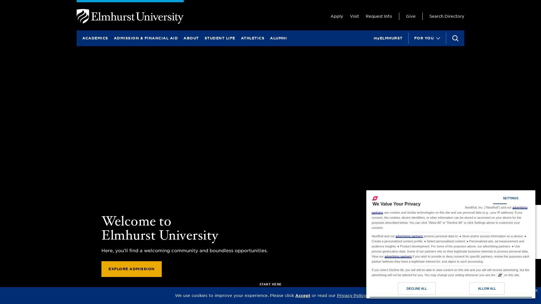
Task: Expand the FOR YOU dropdown menu
Action: [x=427, y=38]
